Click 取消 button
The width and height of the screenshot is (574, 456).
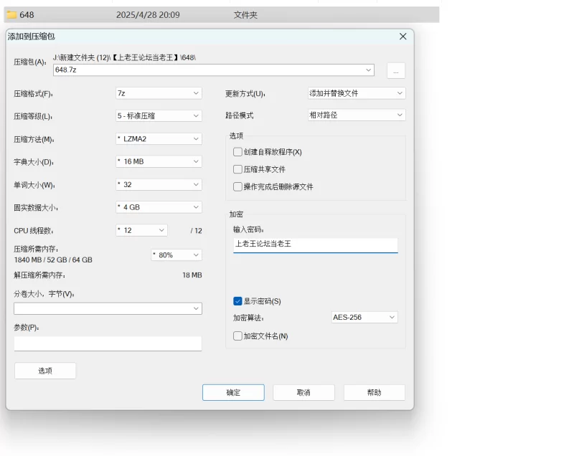(x=304, y=392)
